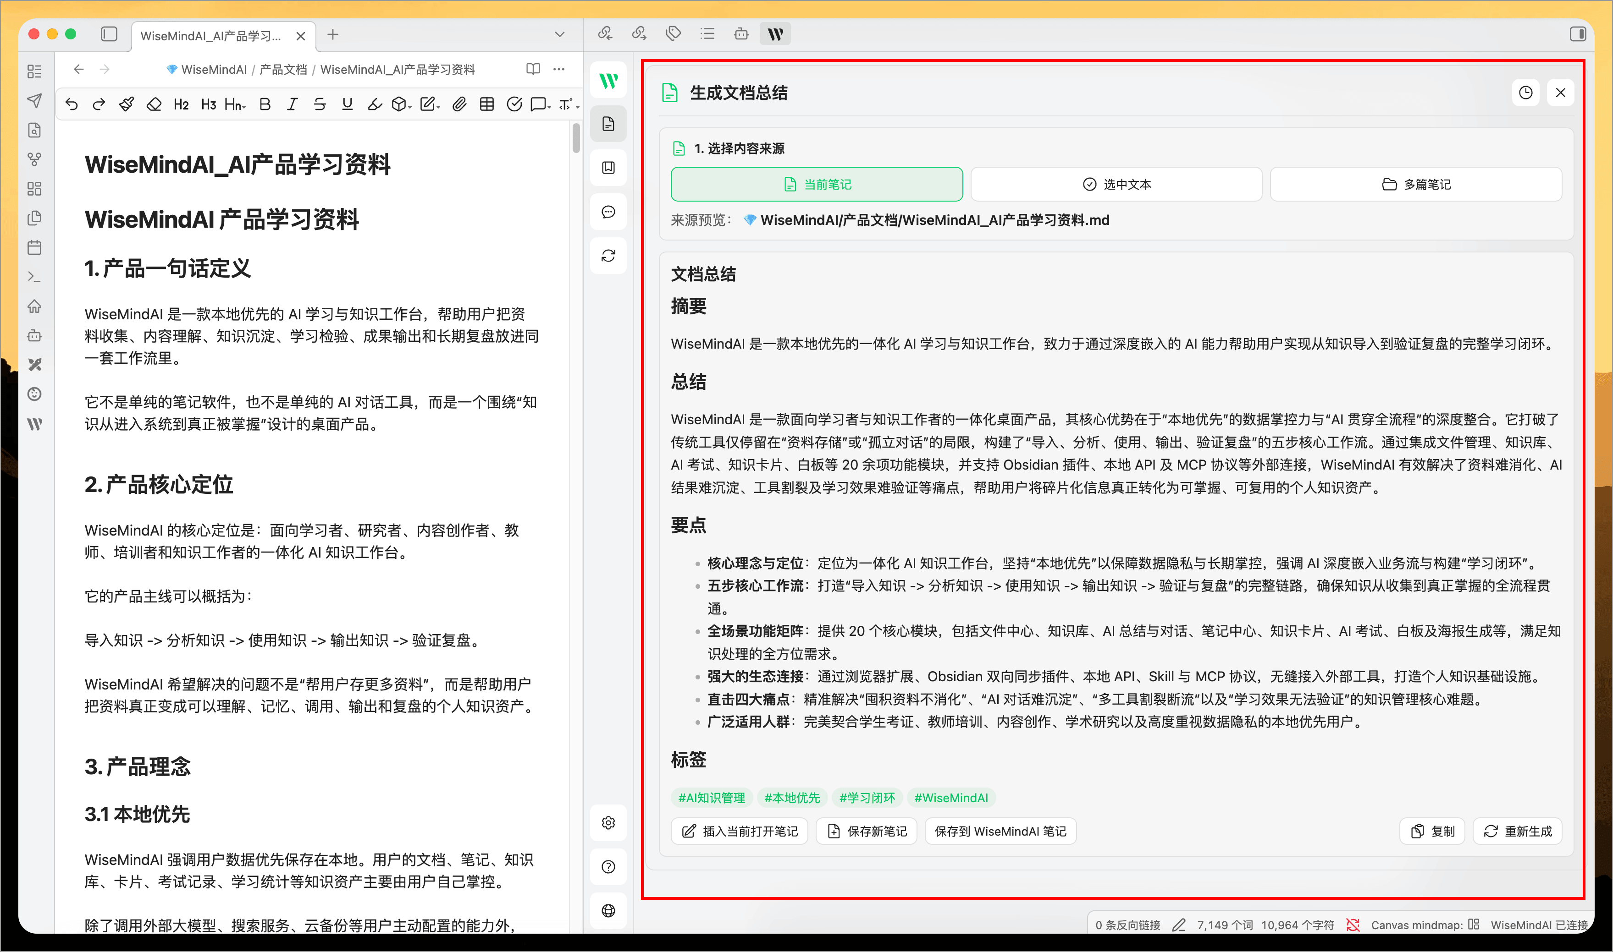Open the outline list icon in right header
Viewport: 1613px width, 952px height.
pyautogui.click(x=707, y=33)
